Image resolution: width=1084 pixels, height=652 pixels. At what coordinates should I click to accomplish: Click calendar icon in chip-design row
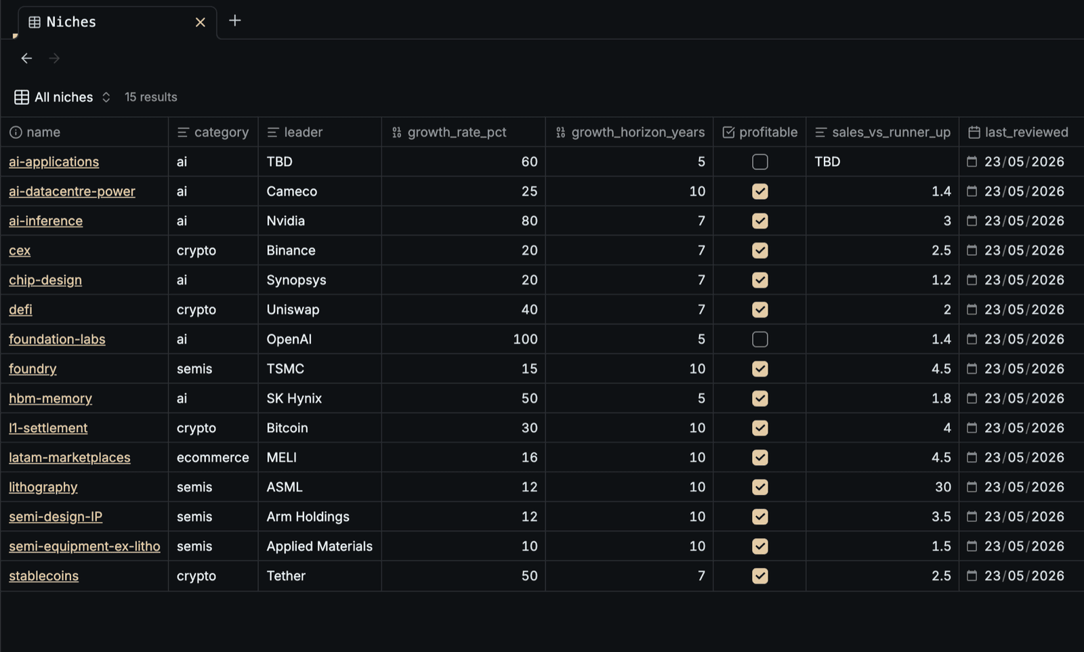[x=972, y=280]
